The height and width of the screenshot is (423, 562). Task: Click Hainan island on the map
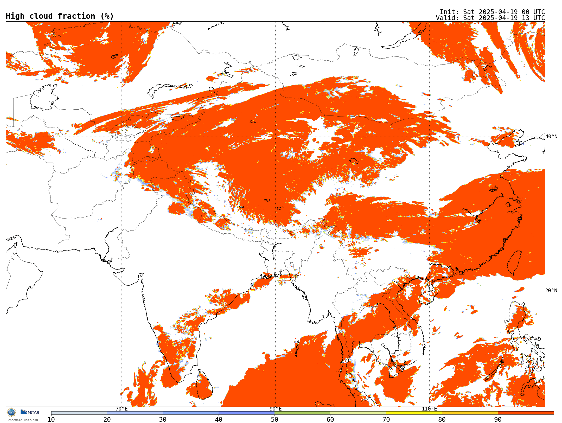[428, 297]
